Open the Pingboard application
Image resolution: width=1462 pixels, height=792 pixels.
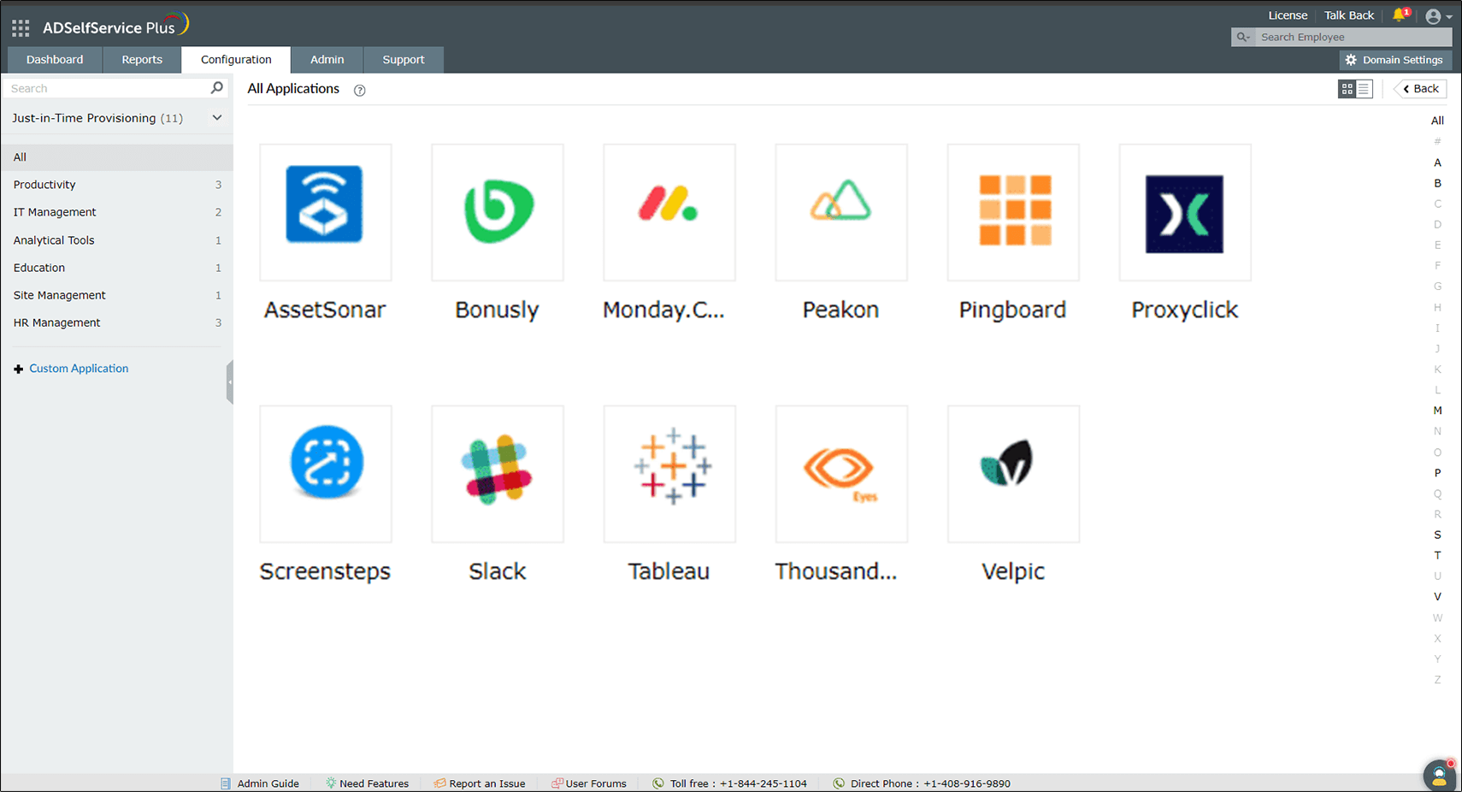point(1012,212)
